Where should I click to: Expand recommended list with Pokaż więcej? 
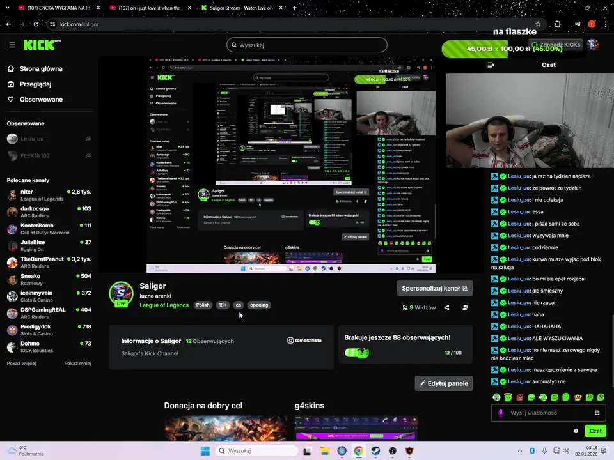pyautogui.click(x=21, y=364)
